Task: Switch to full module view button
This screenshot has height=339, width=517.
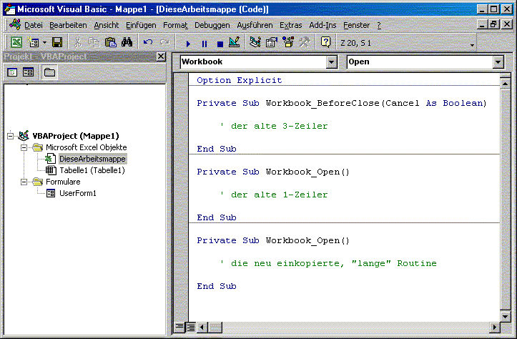Action: [191, 327]
